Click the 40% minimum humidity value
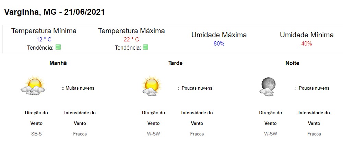 [x=306, y=44]
